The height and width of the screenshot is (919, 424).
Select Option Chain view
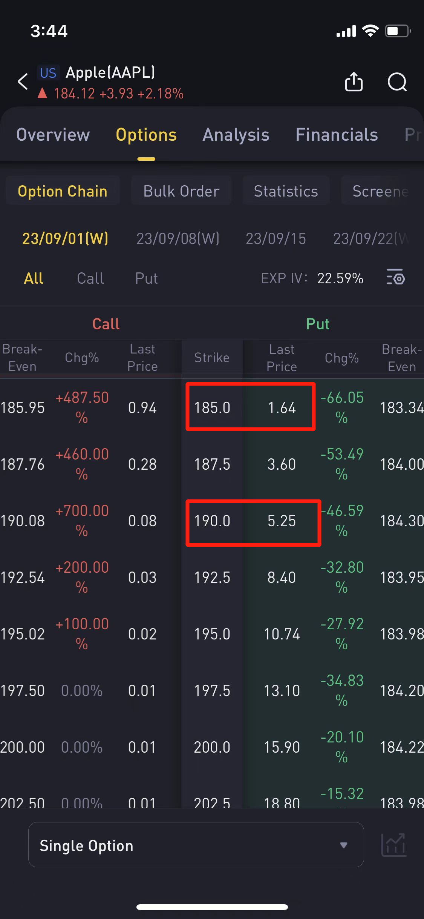[x=63, y=191]
